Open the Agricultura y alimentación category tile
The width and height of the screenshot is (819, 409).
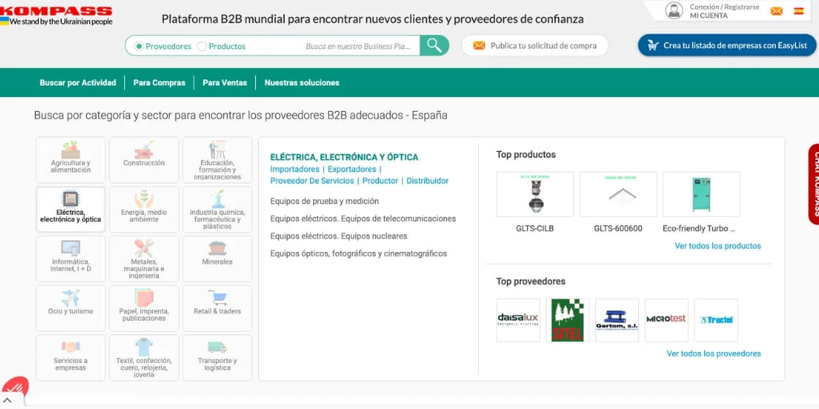pos(70,160)
